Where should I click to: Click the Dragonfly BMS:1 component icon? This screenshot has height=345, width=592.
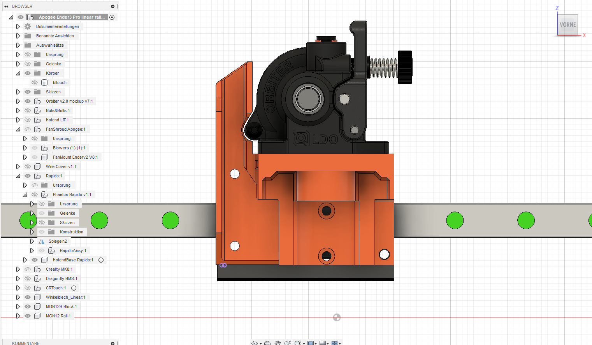point(37,278)
